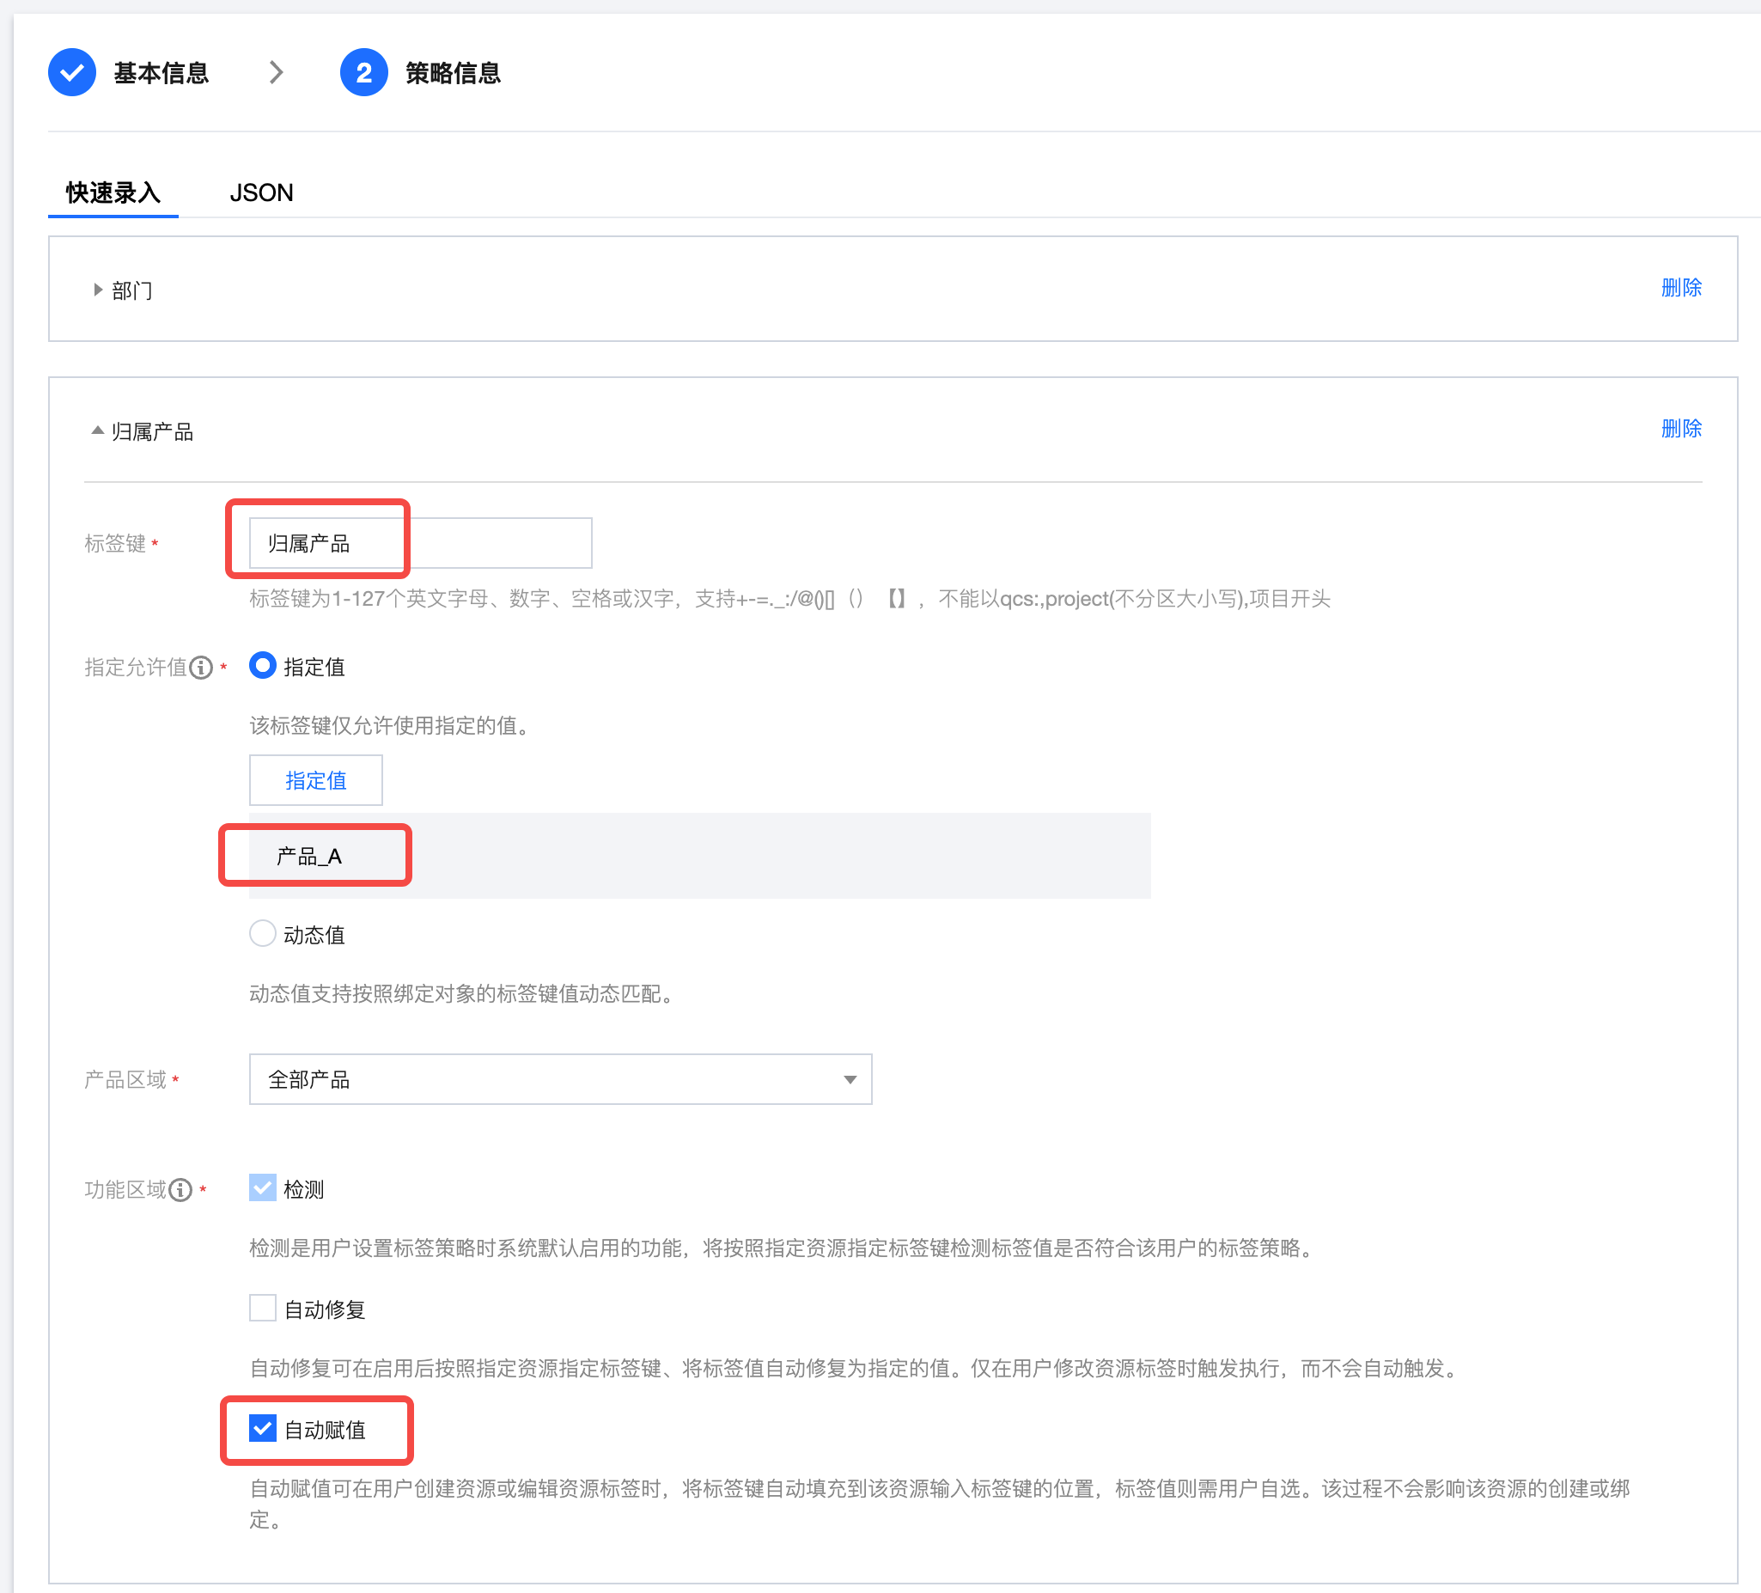Image resolution: width=1761 pixels, height=1593 pixels.
Task: Click the step 2 策略信息 circle icon
Action: click(x=363, y=72)
